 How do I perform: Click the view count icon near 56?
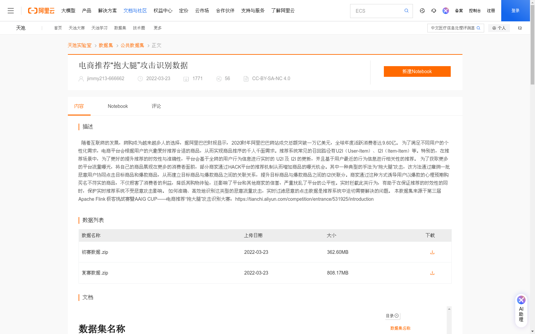click(219, 79)
